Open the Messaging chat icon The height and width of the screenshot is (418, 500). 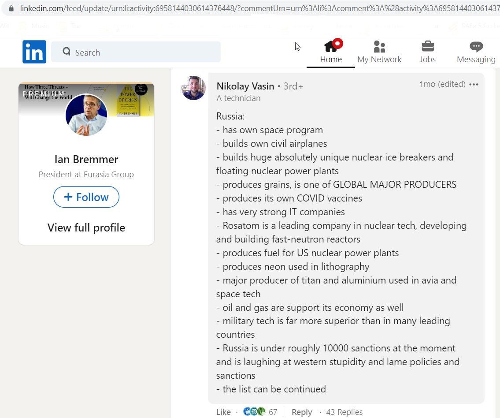476,47
